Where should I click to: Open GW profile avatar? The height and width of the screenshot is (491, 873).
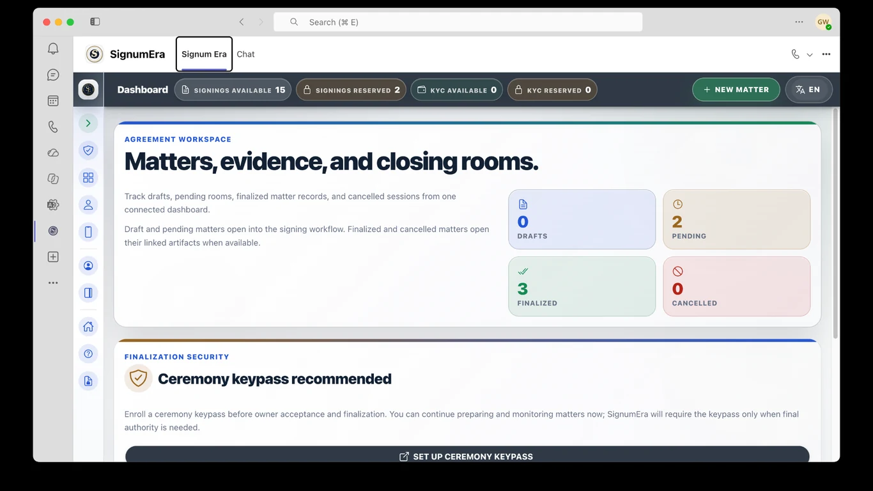(823, 22)
